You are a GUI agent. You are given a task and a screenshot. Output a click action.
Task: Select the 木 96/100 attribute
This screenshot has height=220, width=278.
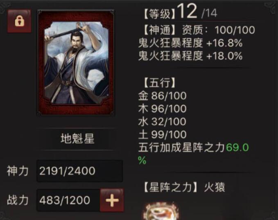(x=162, y=109)
